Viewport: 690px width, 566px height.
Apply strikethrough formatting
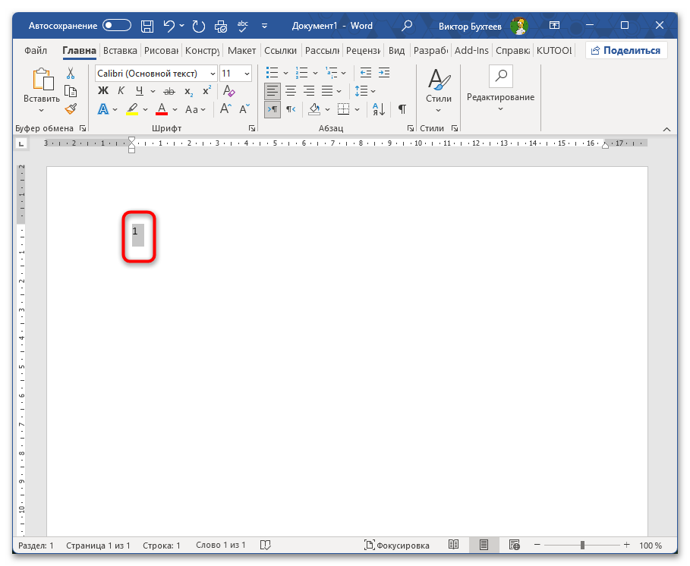(x=169, y=91)
